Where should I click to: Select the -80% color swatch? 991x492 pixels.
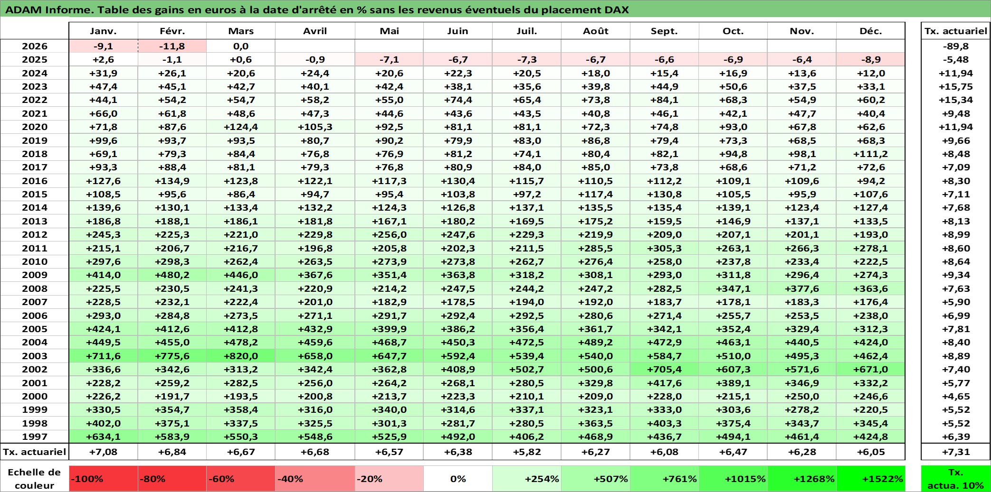[x=172, y=479]
